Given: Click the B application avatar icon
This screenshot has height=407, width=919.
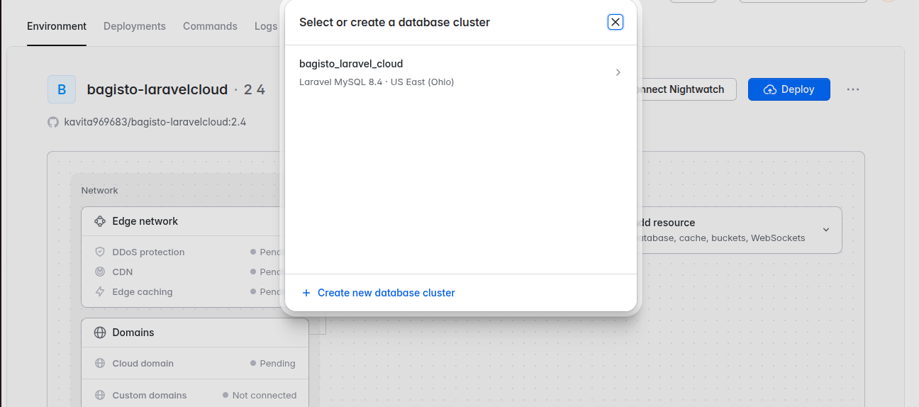Looking at the screenshot, I should pyautogui.click(x=62, y=89).
